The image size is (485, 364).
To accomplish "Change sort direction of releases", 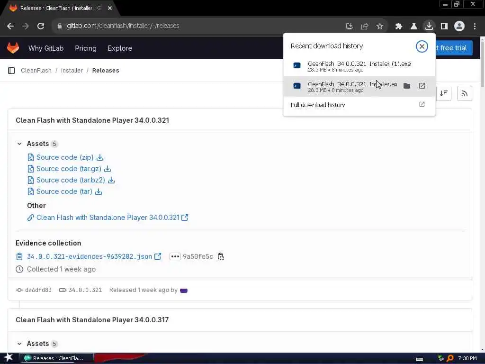I will tap(443, 93).
